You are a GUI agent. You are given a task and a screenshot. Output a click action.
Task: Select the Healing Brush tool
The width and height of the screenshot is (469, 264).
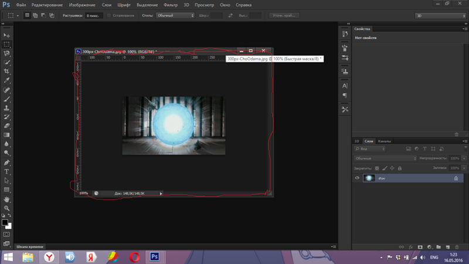6,90
